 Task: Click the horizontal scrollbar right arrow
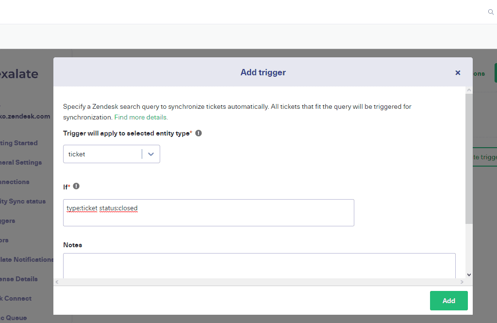pos(462,282)
